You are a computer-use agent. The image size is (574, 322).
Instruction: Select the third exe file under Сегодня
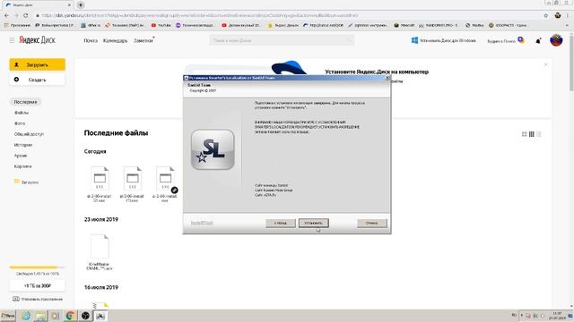pos(165,184)
